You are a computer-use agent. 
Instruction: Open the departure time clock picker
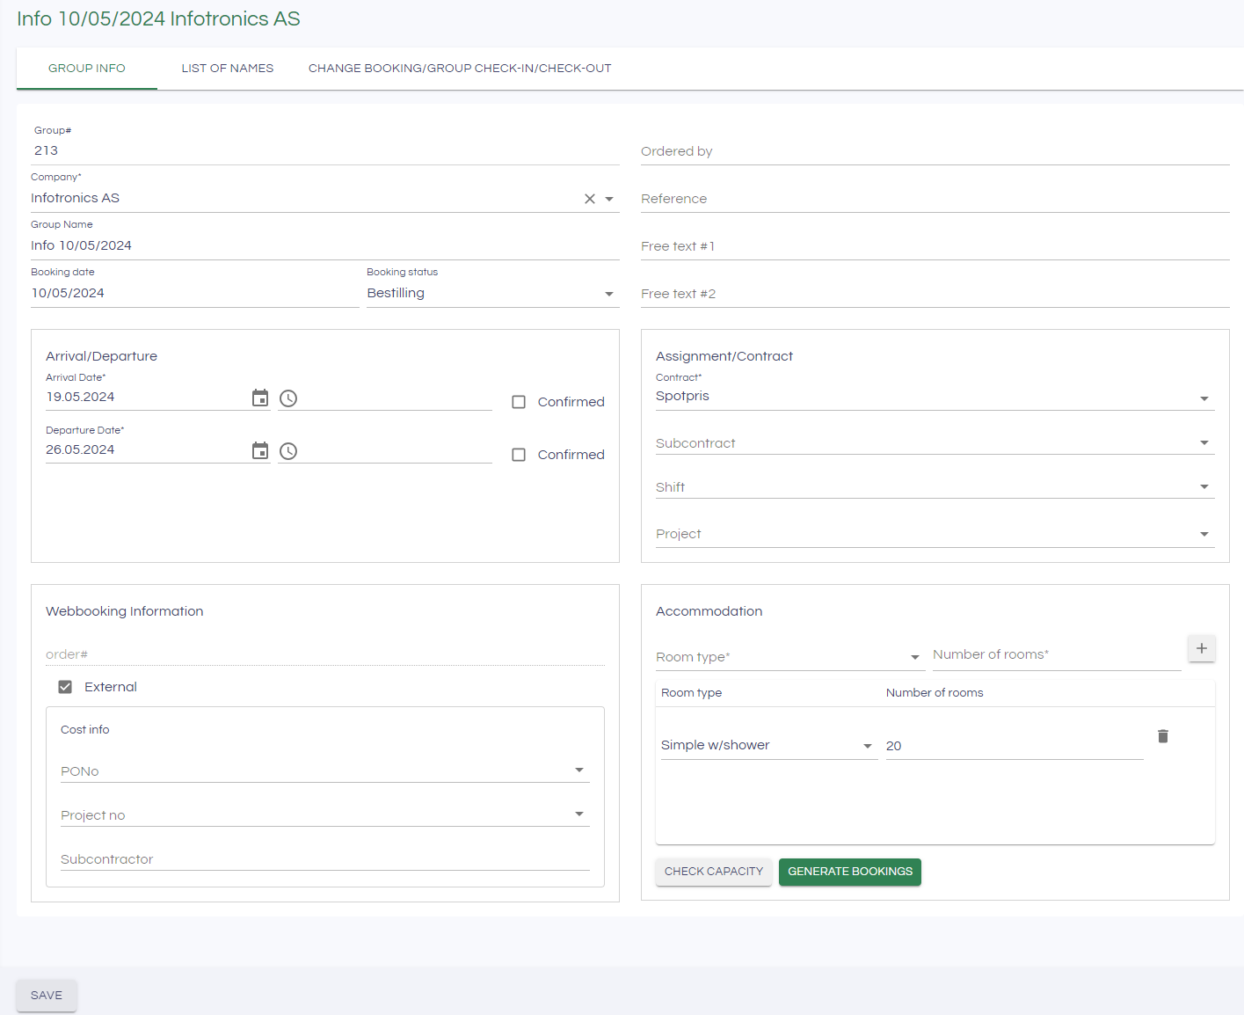click(288, 451)
